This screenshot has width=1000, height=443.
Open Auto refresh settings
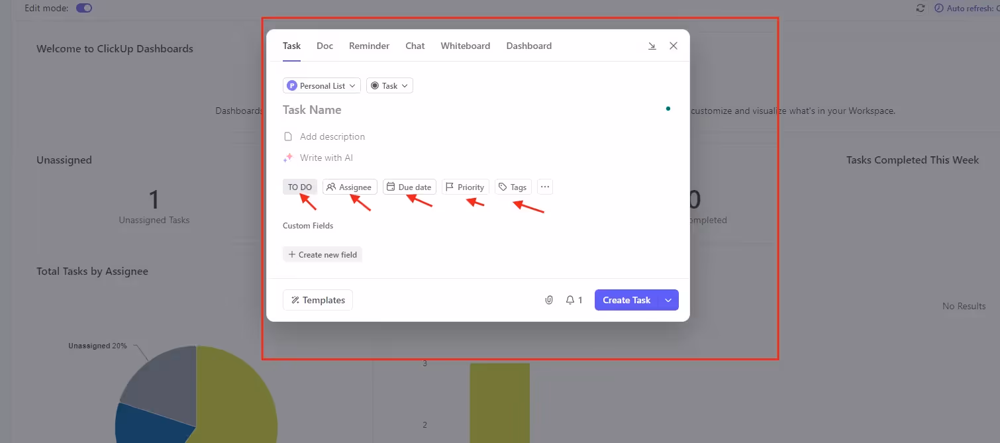point(966,8)
